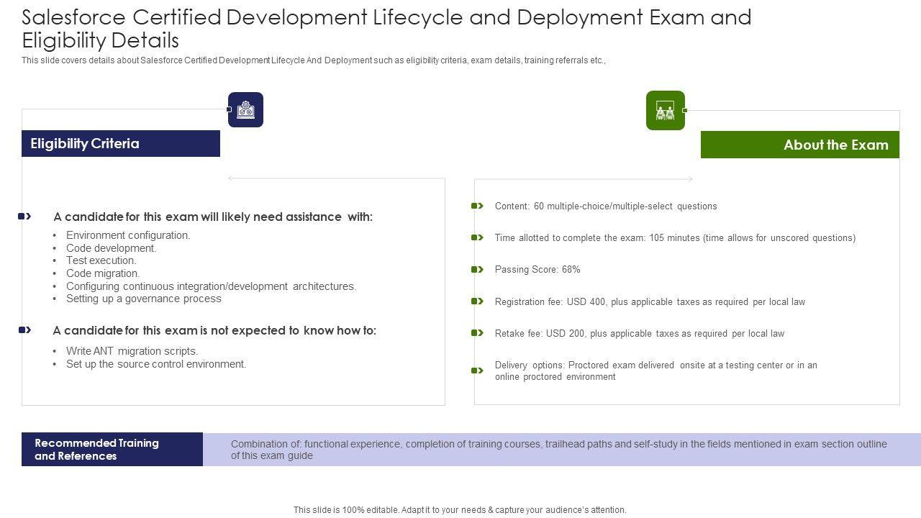Screen dimensions: 921x518
Task: Select the "Code migration." bullet
Action: point(103,273)
